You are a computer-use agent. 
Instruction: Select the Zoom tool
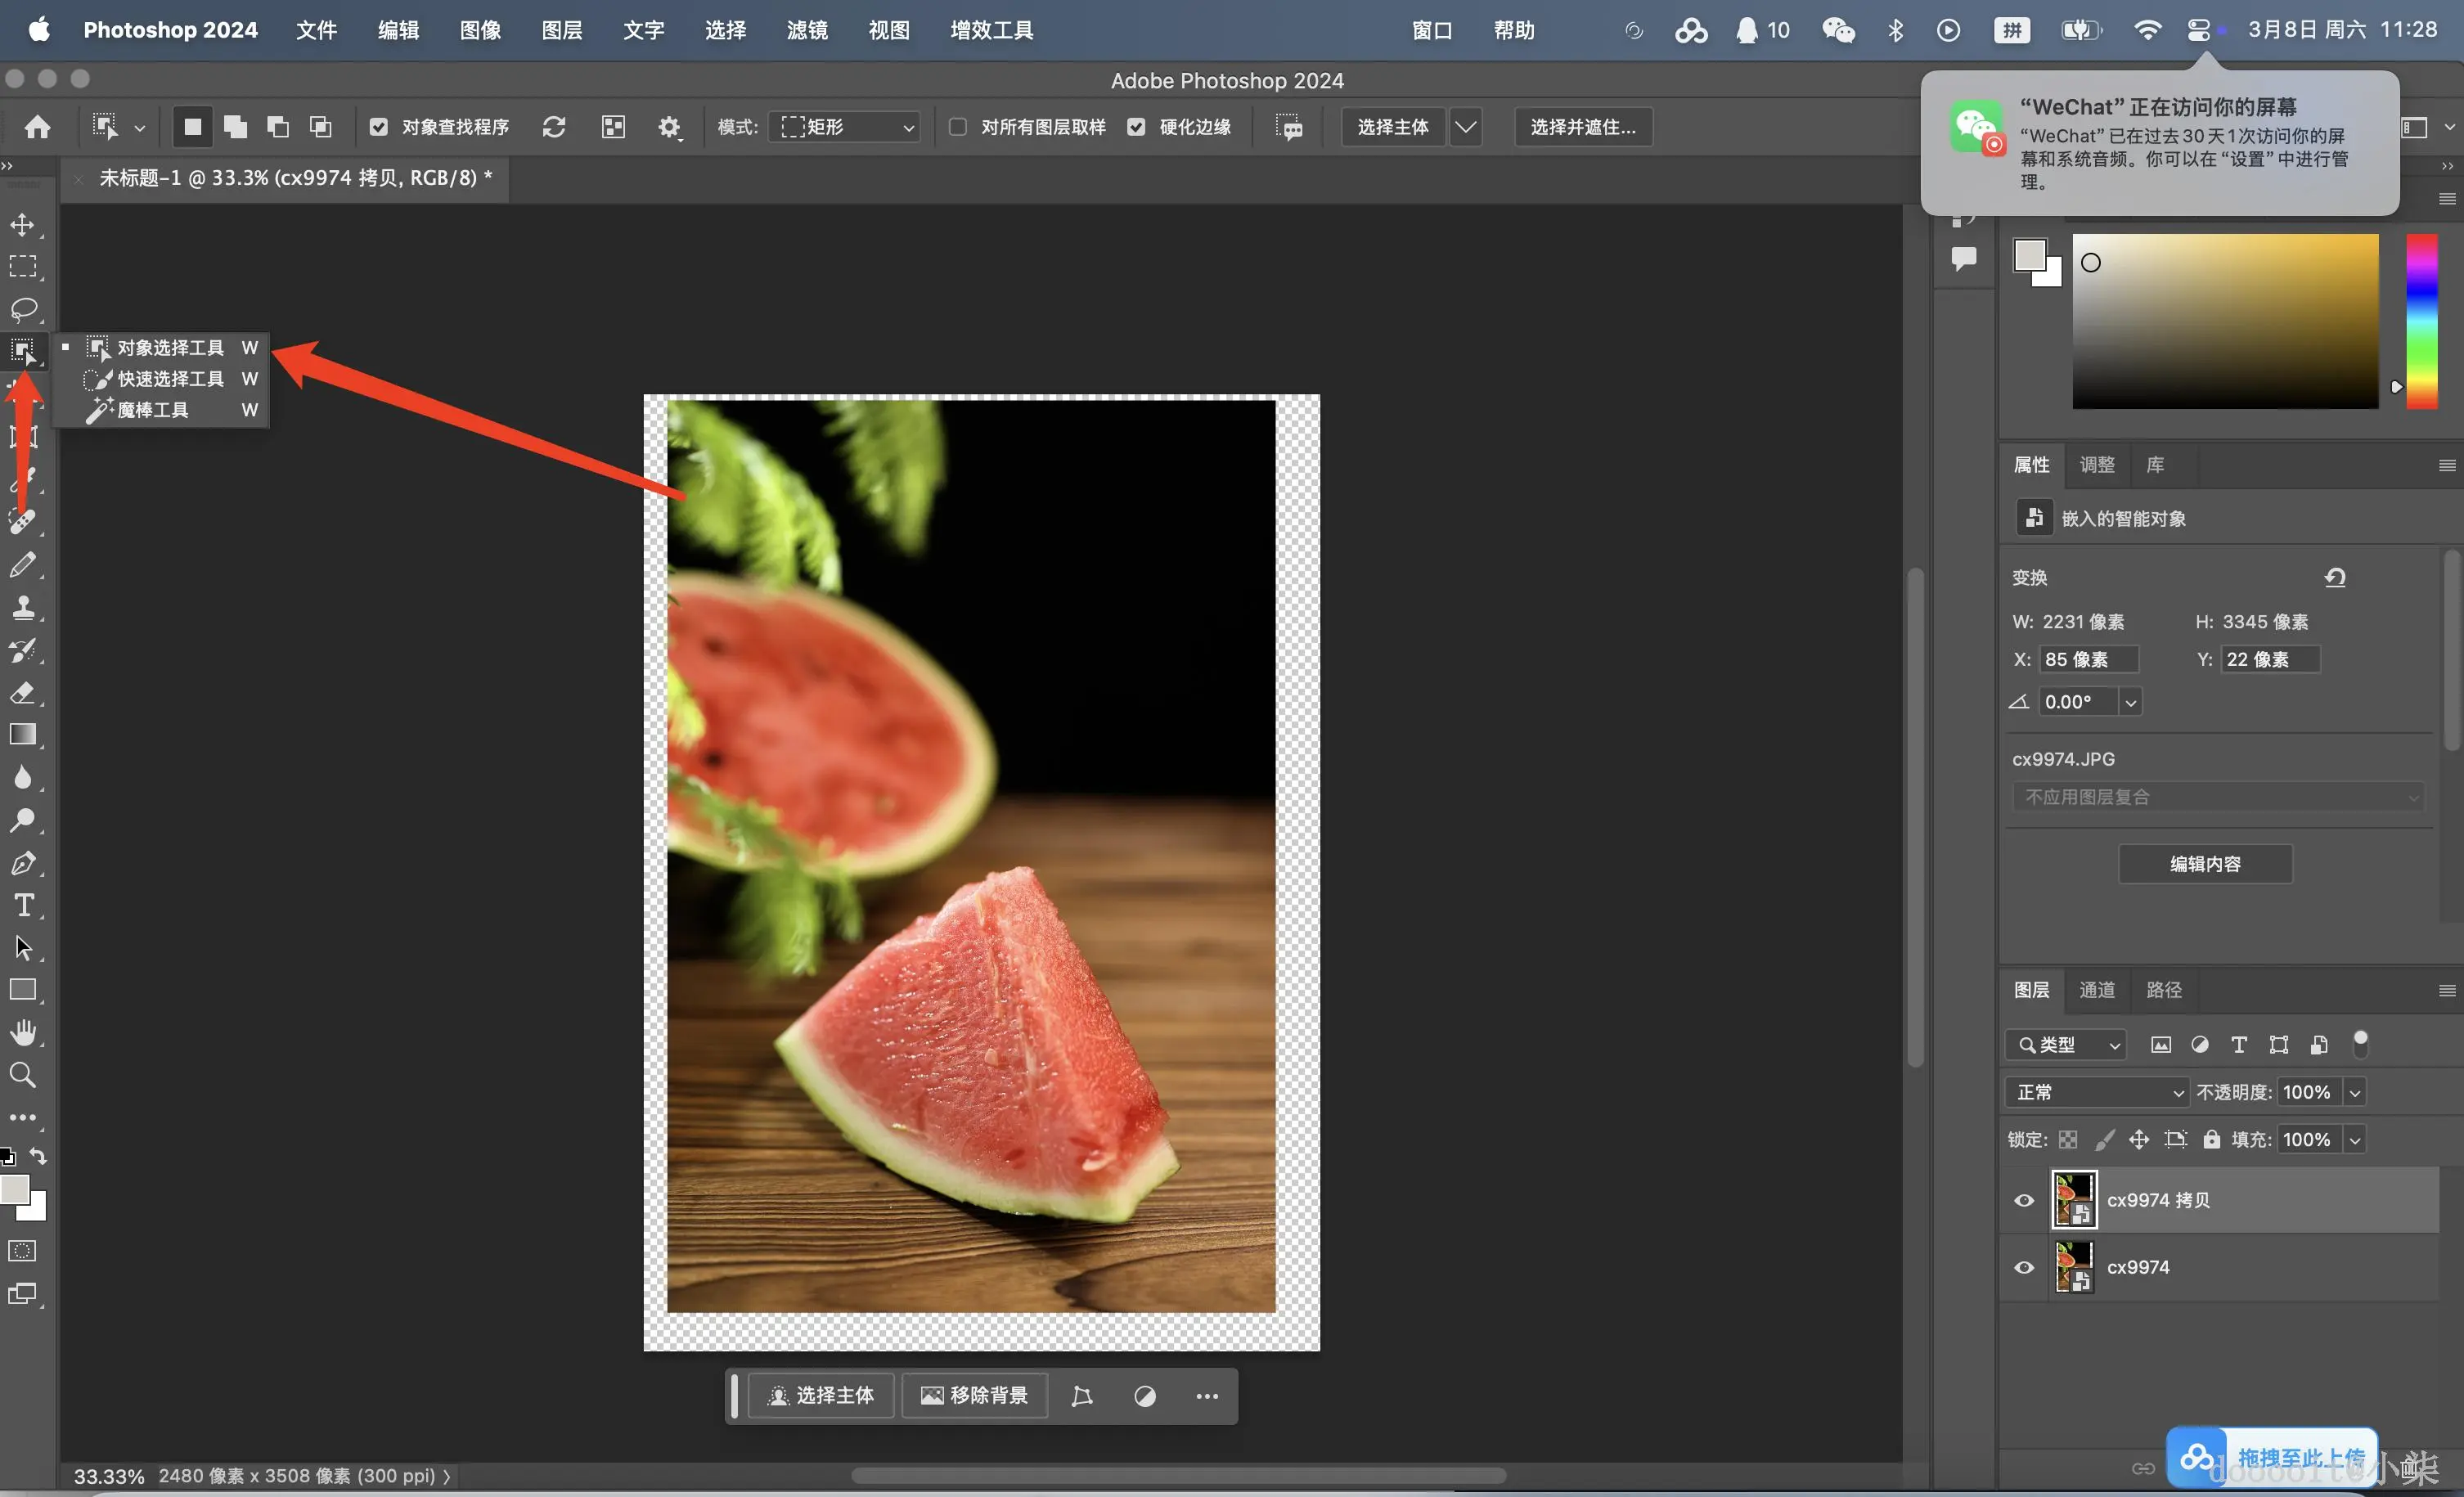23,1075
